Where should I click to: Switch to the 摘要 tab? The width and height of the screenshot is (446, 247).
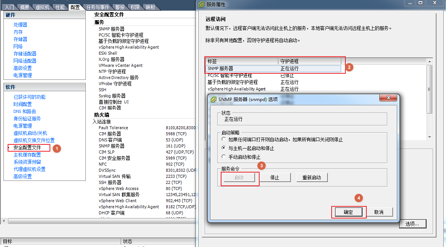[x=24, y=7]
